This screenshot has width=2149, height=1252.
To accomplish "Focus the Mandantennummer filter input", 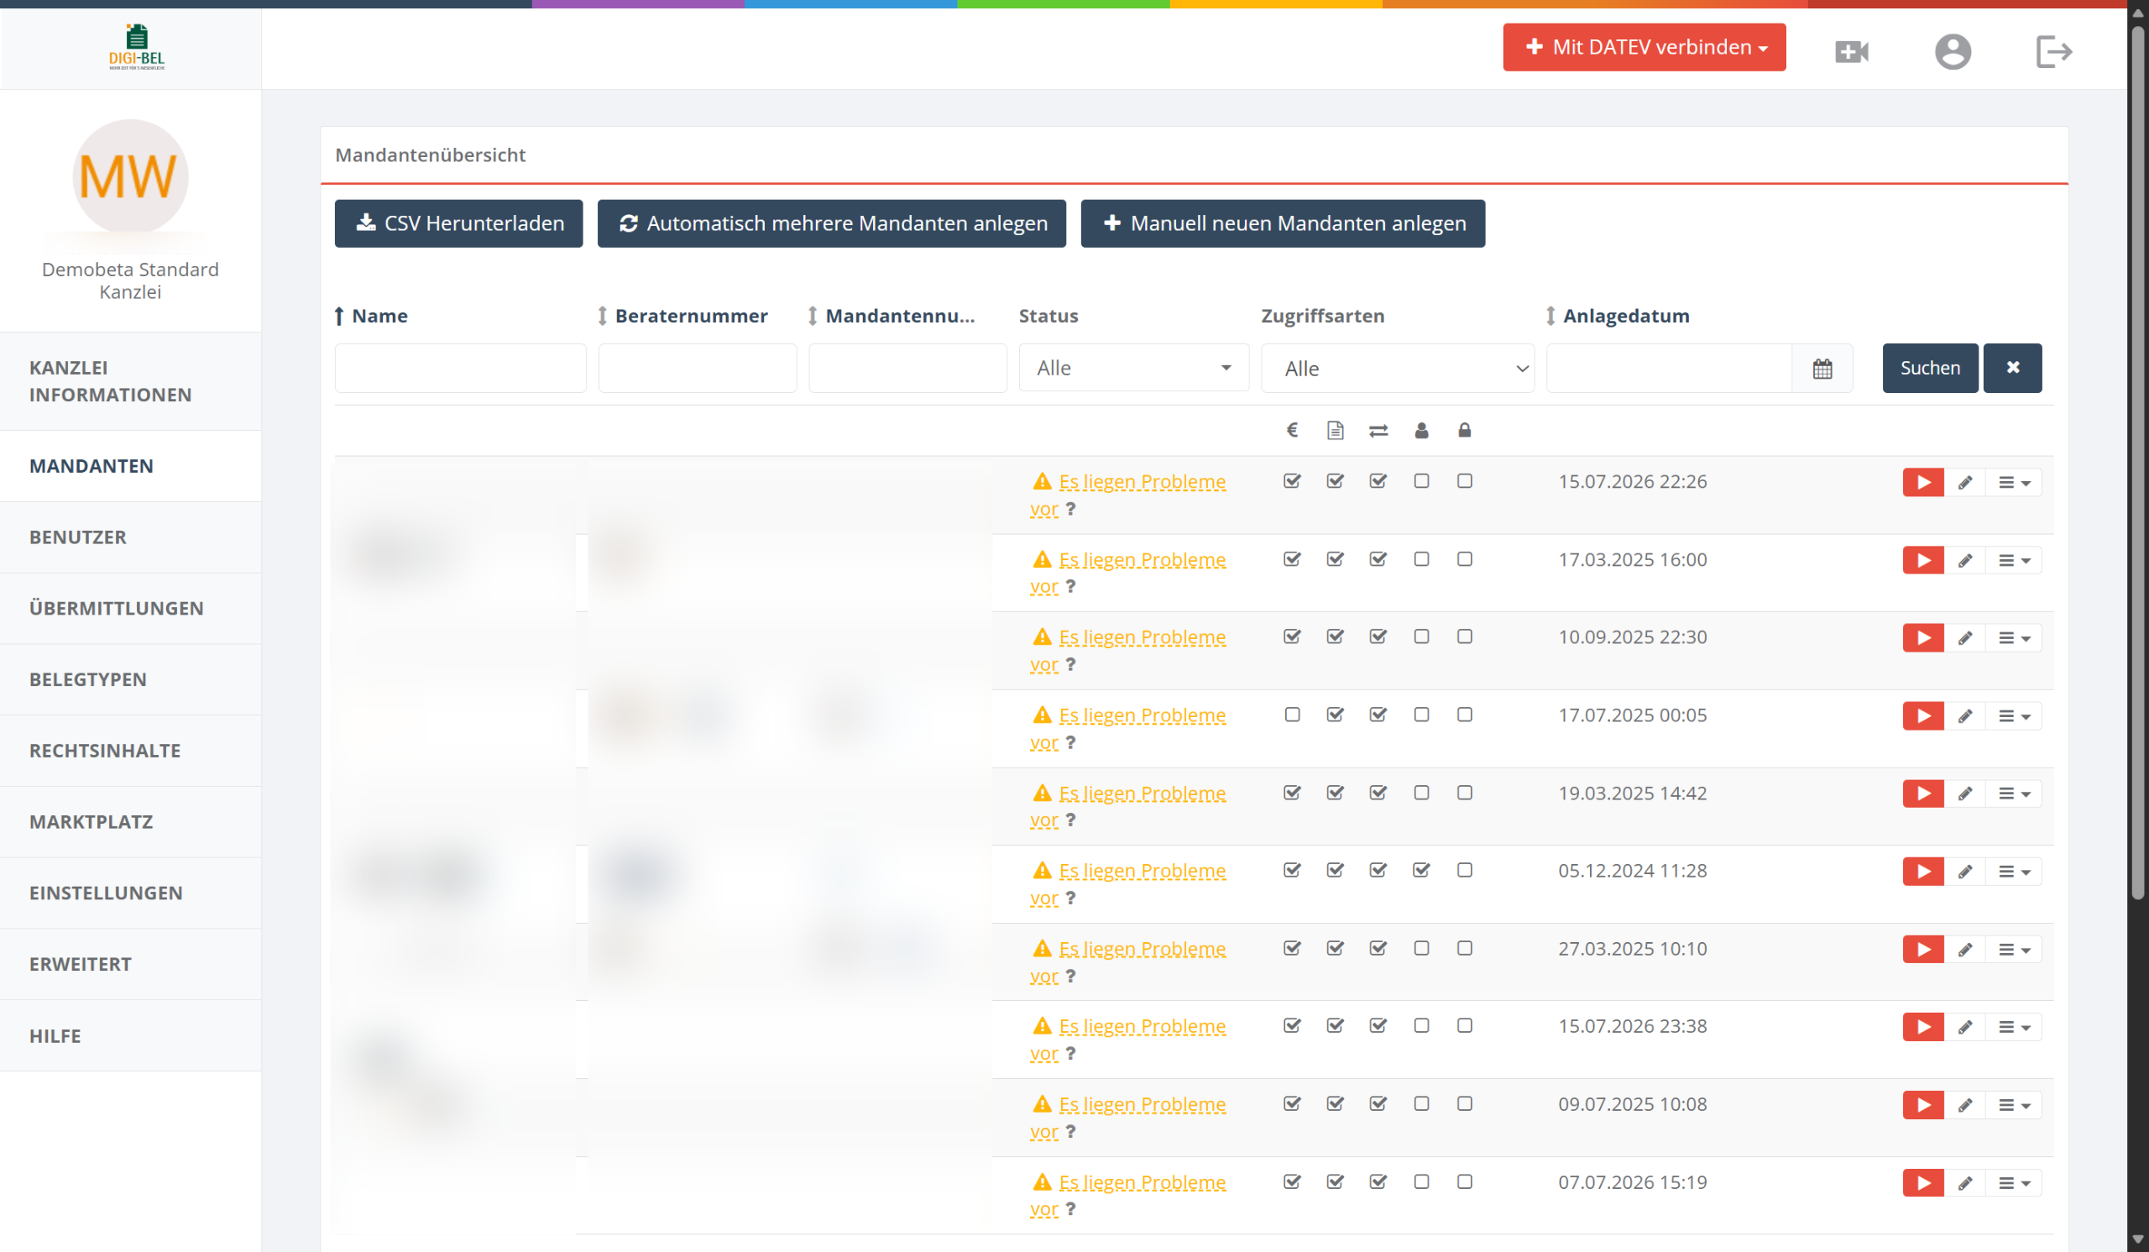I will (x=907, y=369).
